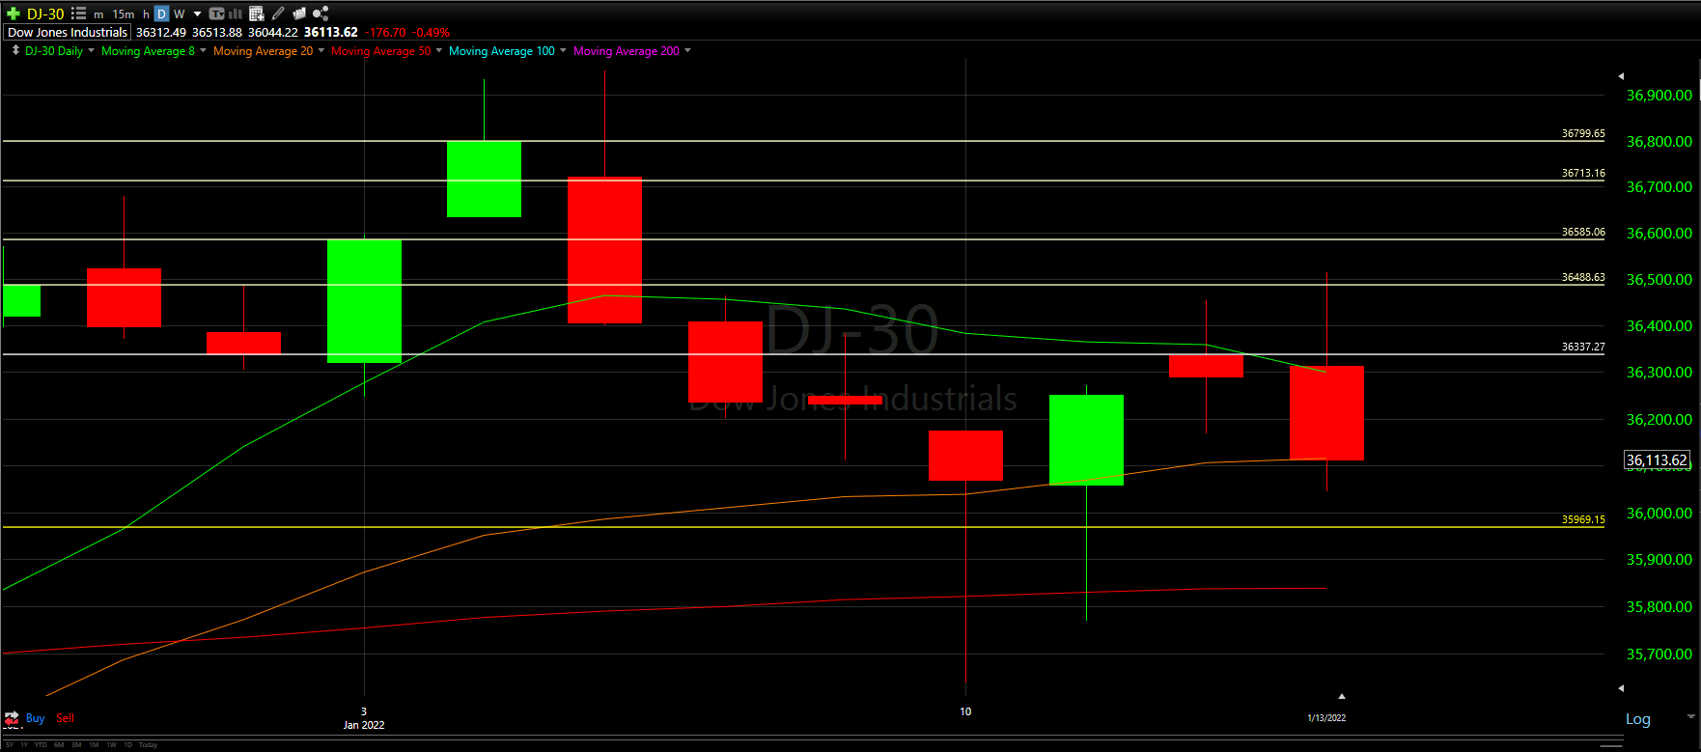Open Moving Average 200 settings dropdown
Image resolution: width=1701 pixels, height=752 pixels.
coord(687,50)
